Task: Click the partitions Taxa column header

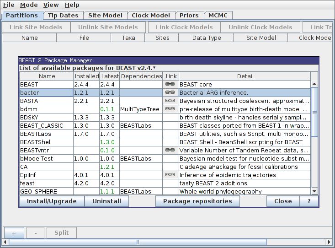Action: 128,38
